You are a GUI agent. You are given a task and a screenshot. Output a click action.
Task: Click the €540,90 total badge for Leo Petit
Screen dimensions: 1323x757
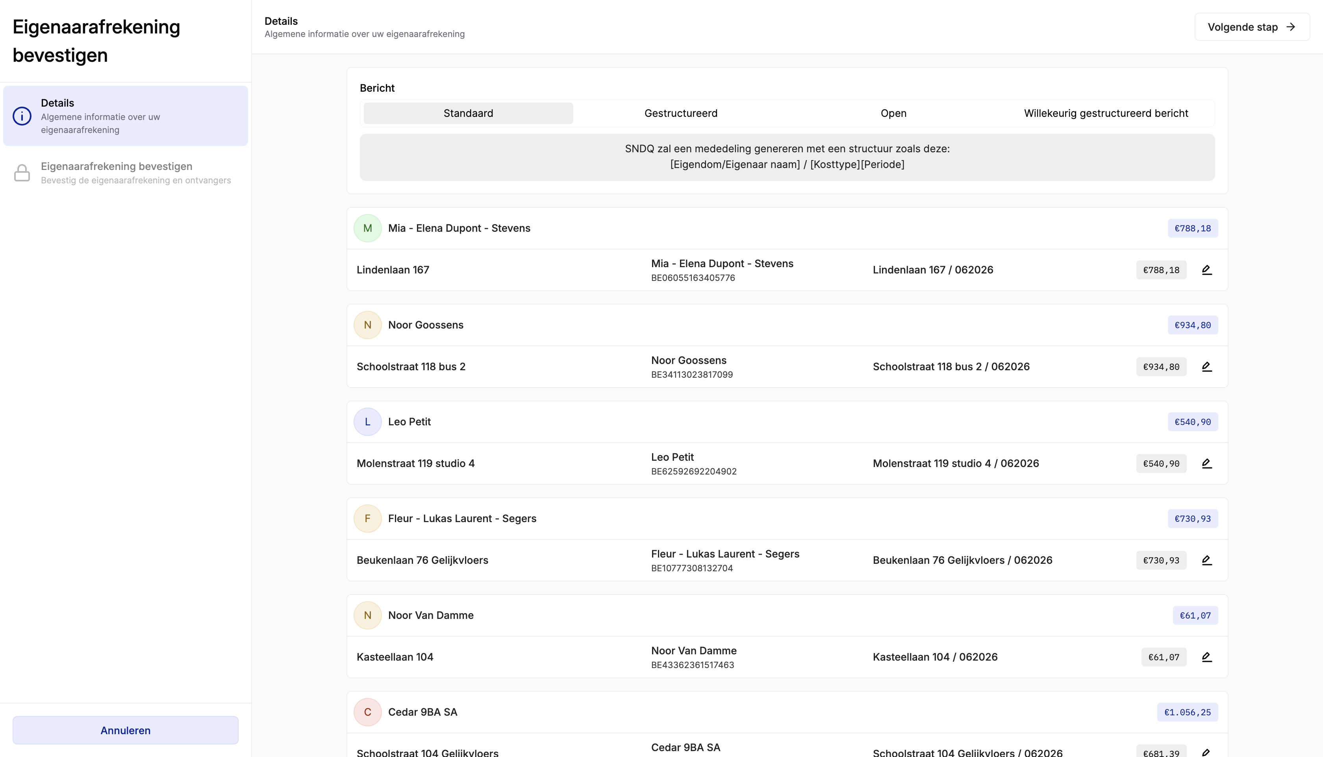[x=1192, y=422]
